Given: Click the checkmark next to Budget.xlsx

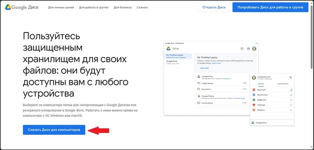Looking at the screenshot, I should coord(291,100).
